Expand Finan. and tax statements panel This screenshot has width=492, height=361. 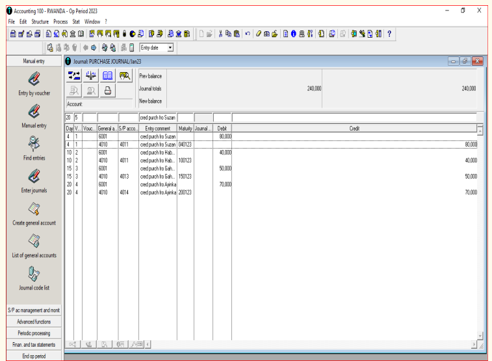34,345
